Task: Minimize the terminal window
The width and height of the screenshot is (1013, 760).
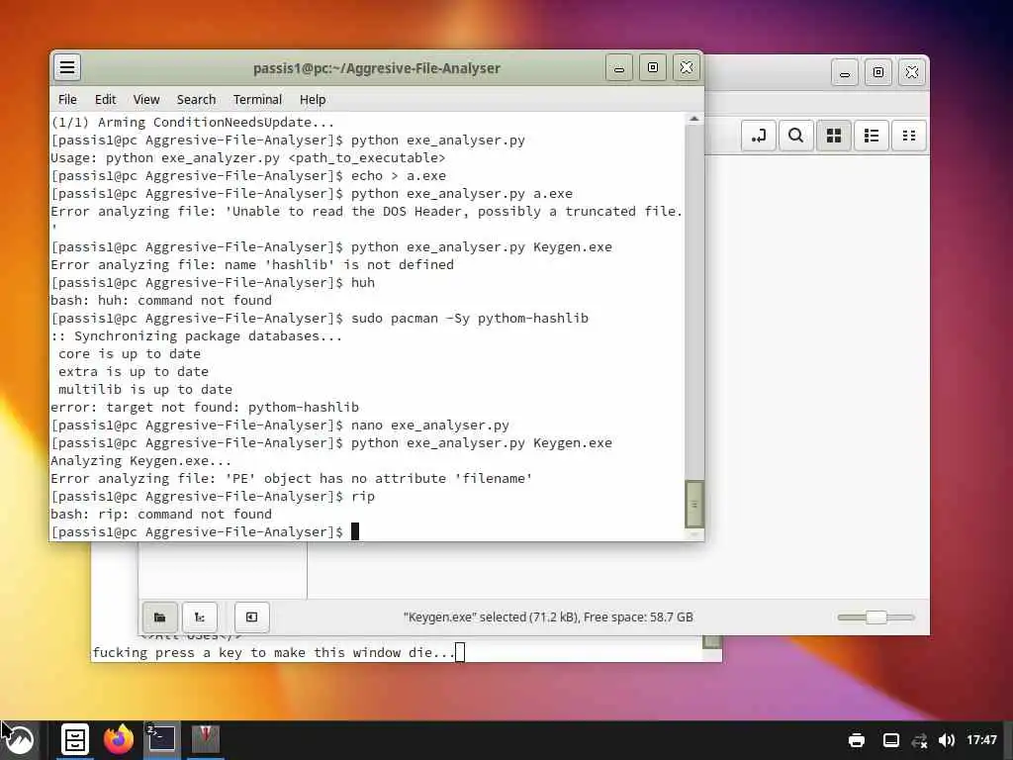Action: (619, 68)
